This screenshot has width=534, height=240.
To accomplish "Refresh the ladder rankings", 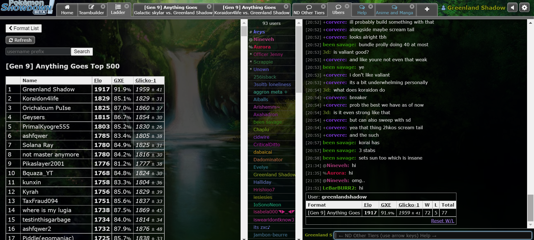I will pos(20,40).
